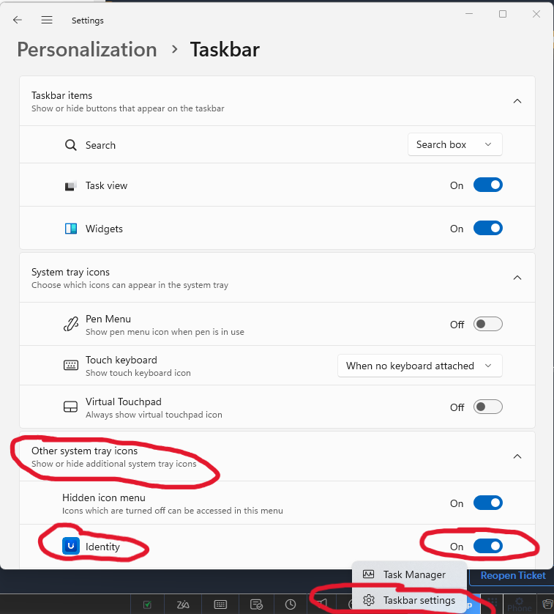Collapse the System tray icons section
This screenshot has height=614, width=554.
pos(517,278)
